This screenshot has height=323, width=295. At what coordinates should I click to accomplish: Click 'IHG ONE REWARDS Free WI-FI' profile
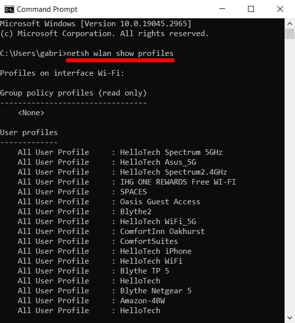point(178,182)
